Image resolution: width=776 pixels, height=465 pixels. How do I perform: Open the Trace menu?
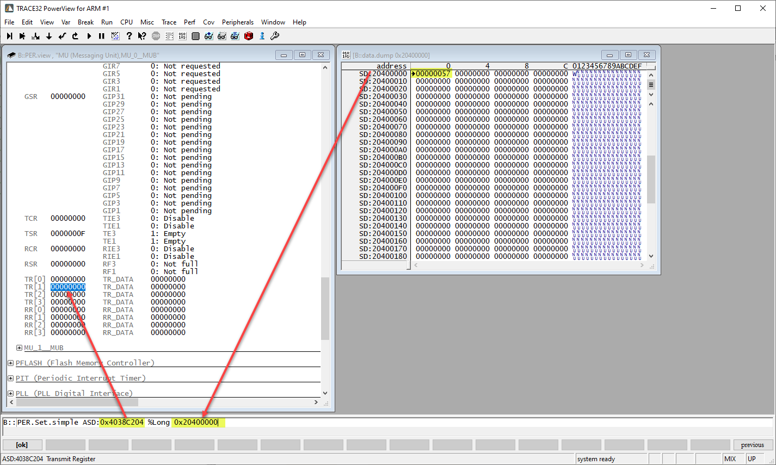pyautogui.click(x=169, y=22)
